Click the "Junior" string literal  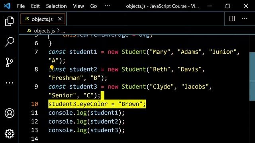(x=223, y=52)
